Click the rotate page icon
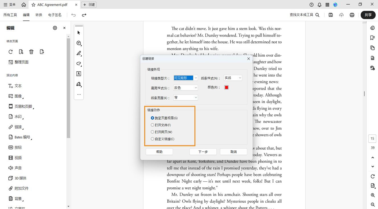378x209 pixels. pos(11,52)
